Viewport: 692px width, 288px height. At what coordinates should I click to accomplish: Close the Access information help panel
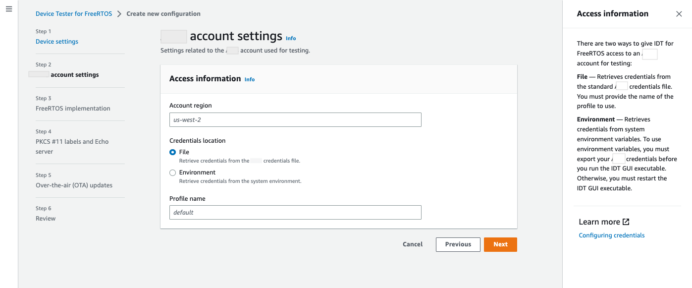click(679, 14)
